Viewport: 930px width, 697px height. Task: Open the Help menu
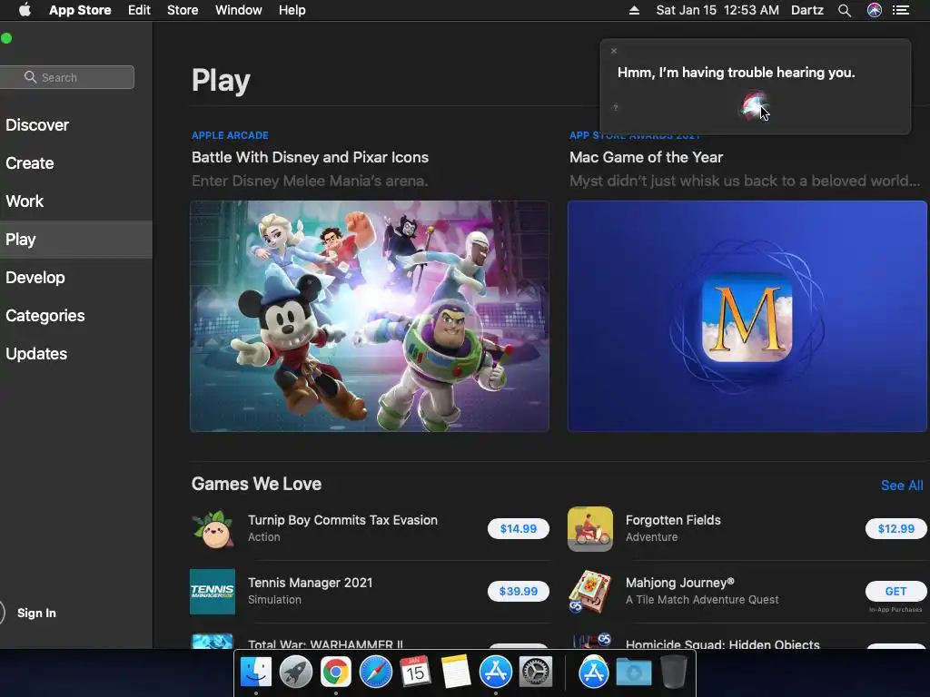click(292, 10)
